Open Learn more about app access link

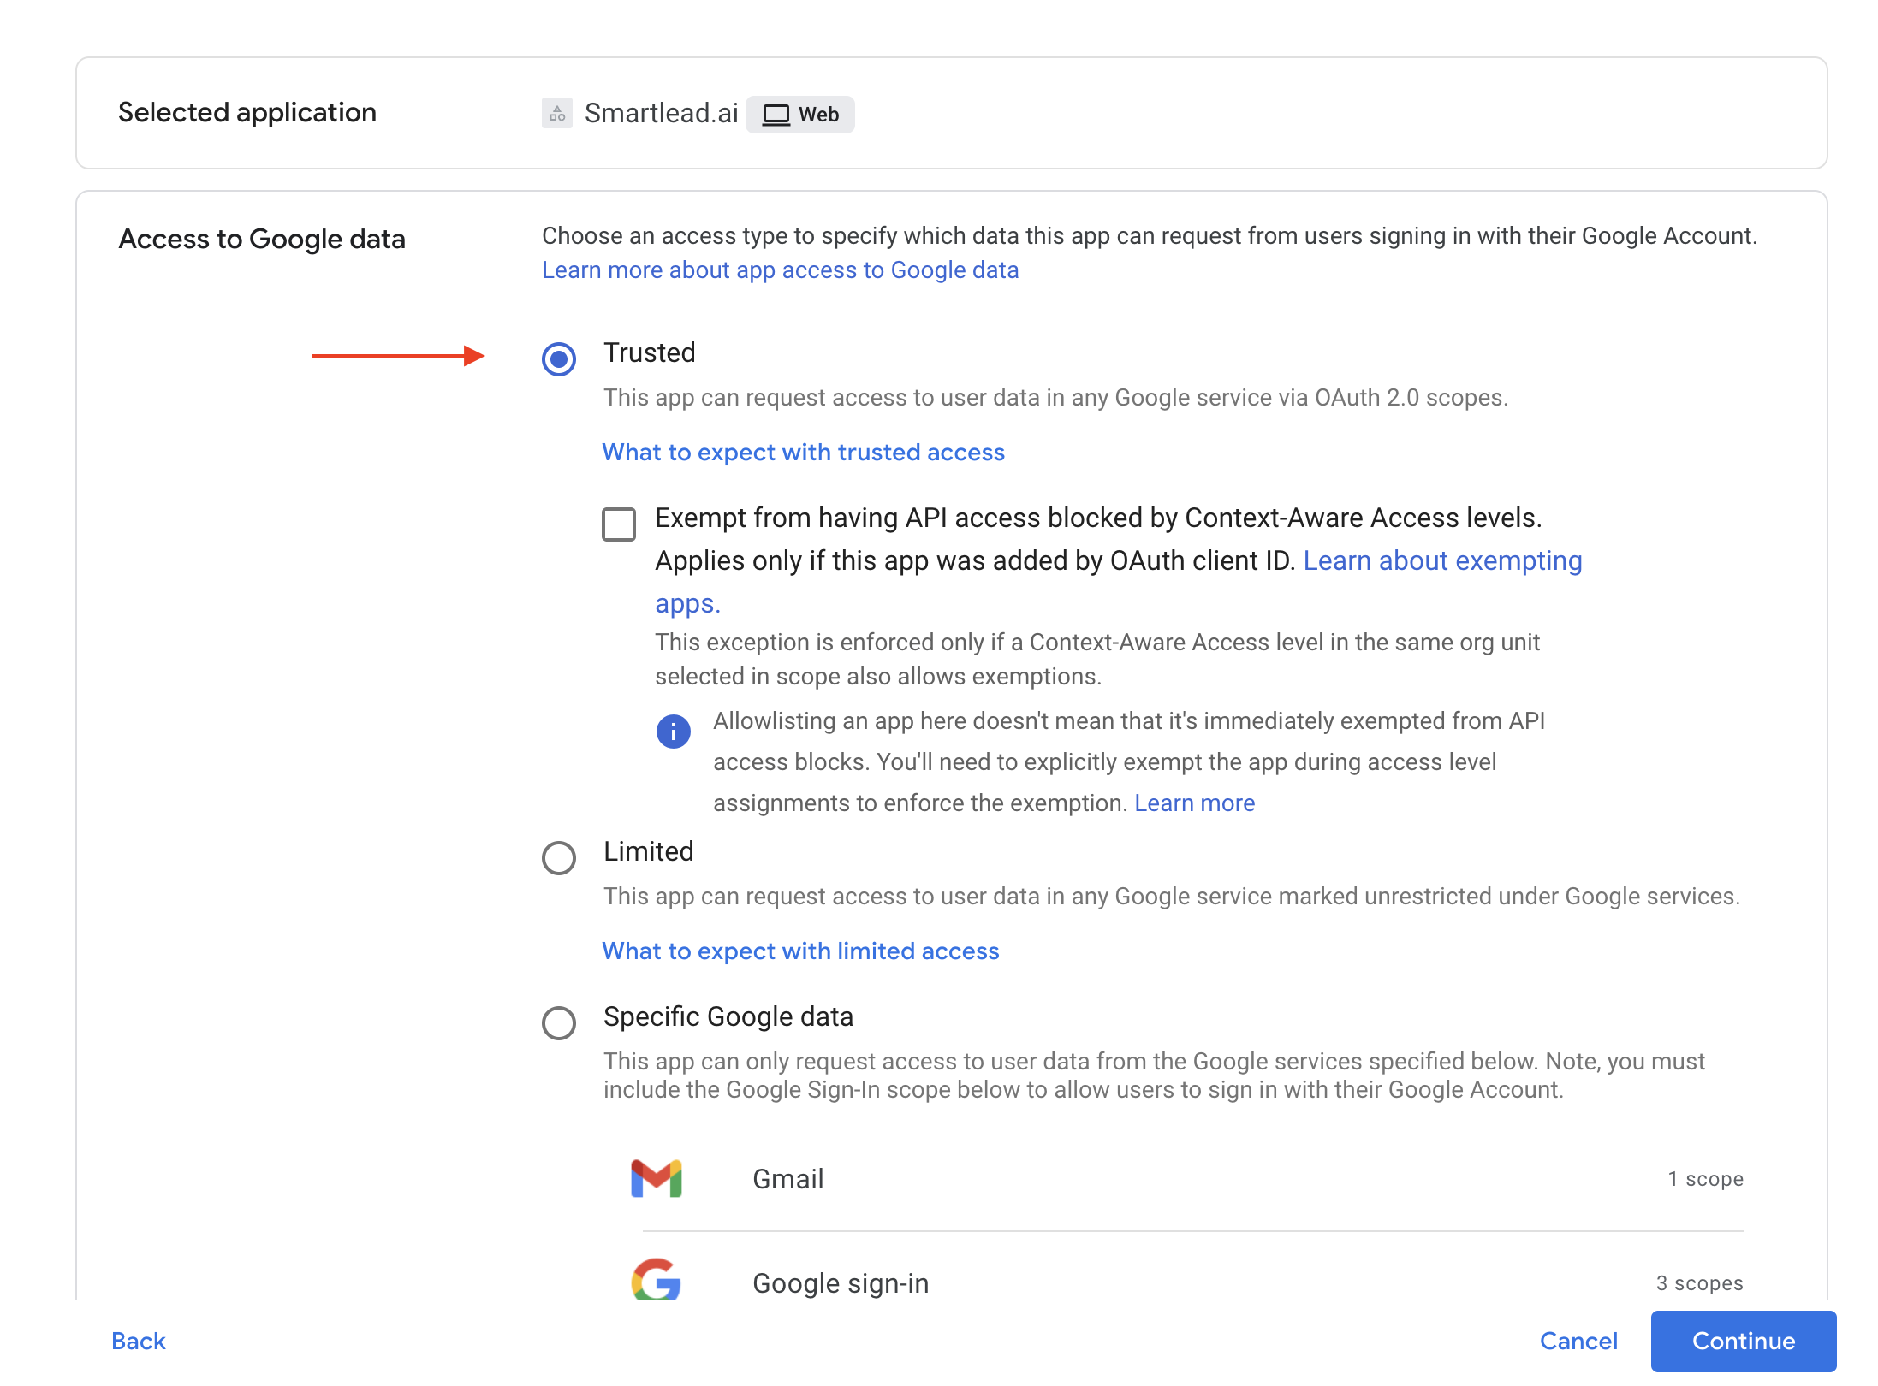[780, 270]
